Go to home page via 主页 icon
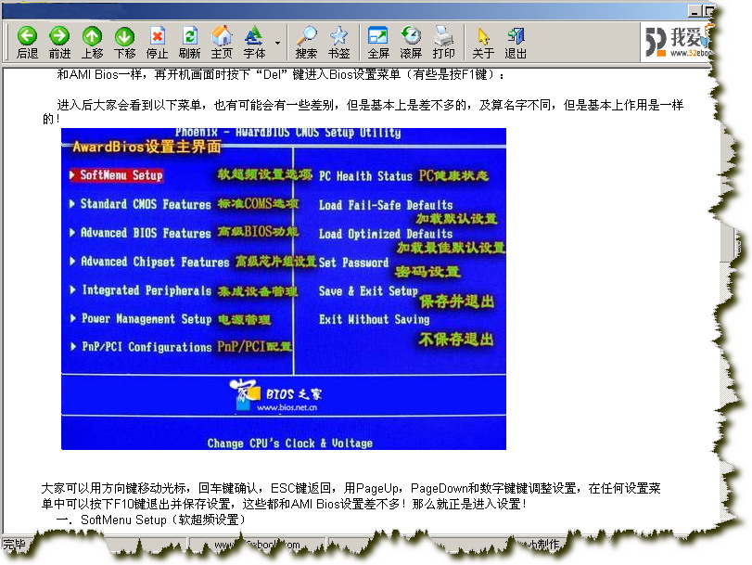 (222, 43)
